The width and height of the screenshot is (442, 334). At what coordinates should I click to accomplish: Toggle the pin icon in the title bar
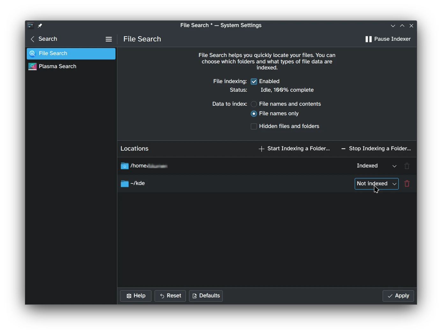40,25
